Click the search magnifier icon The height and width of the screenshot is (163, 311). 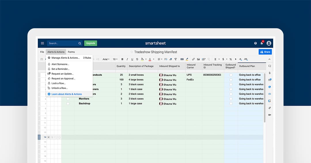[80, 43]
